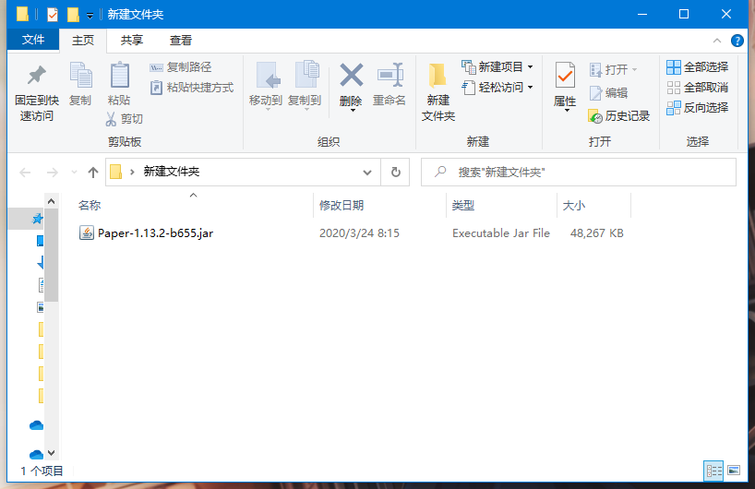The image size is (755, 489).
Task: Switch to details view in status bar
Action: (x=713, y=471)
